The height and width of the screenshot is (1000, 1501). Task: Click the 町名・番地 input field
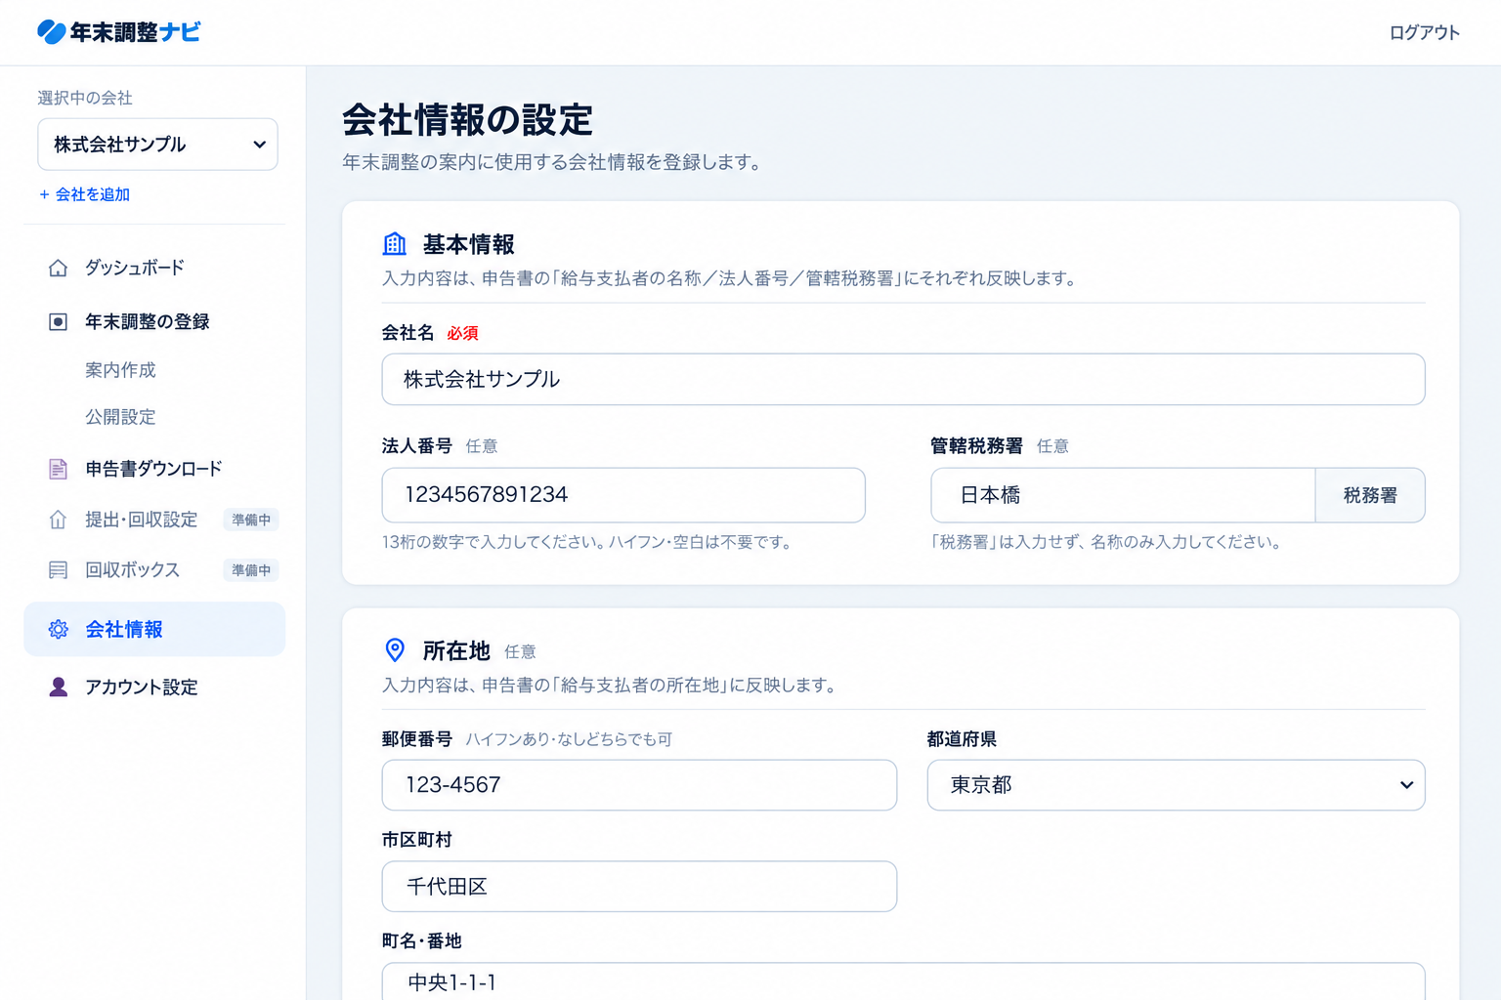(903, 981)
